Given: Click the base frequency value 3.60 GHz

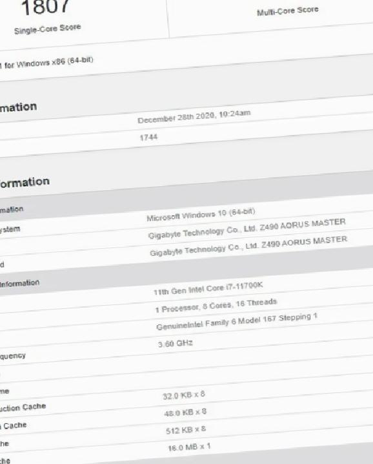Looking at the screenshot, I should click(x=176, y=344).
